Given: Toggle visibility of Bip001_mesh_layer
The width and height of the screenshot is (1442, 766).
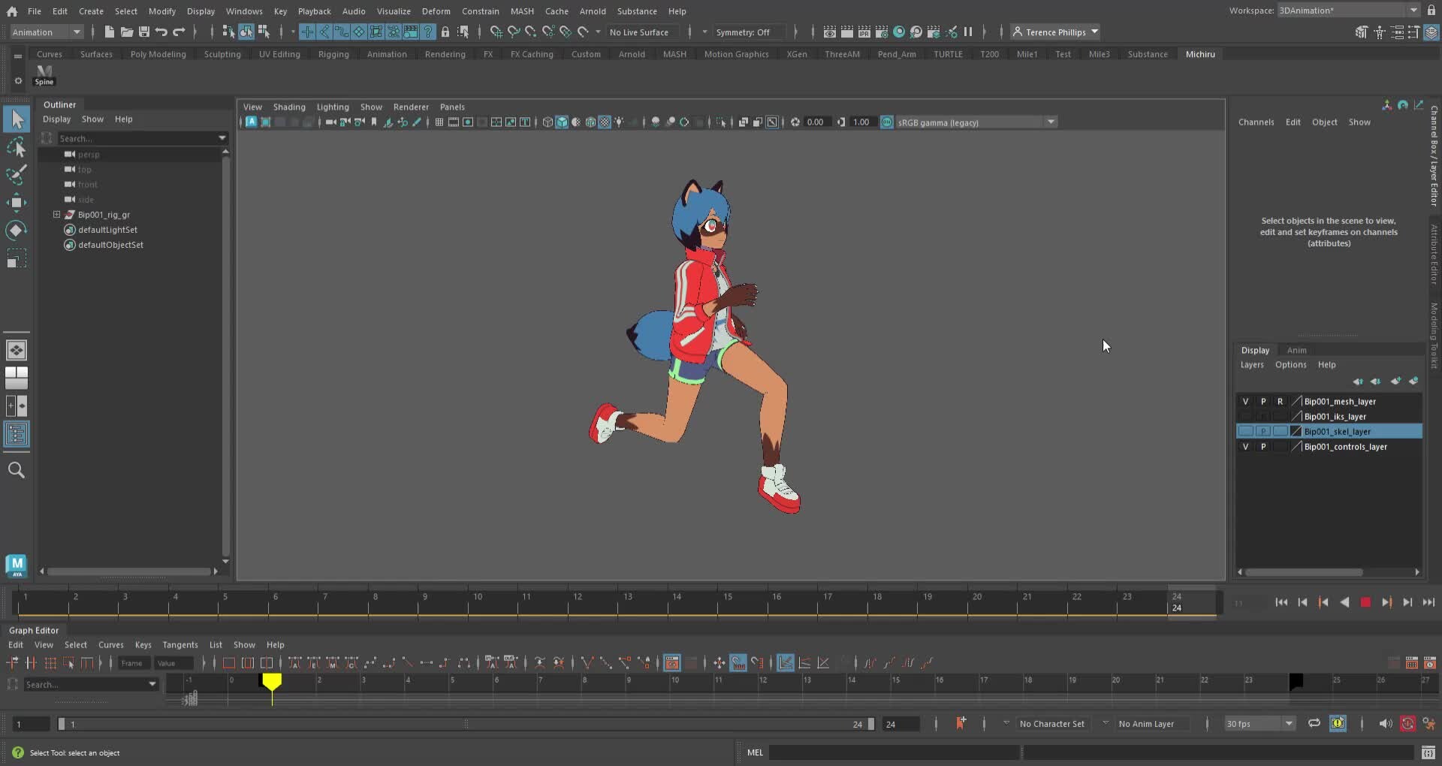Looking at the screenshot, I should point(1245,401).
